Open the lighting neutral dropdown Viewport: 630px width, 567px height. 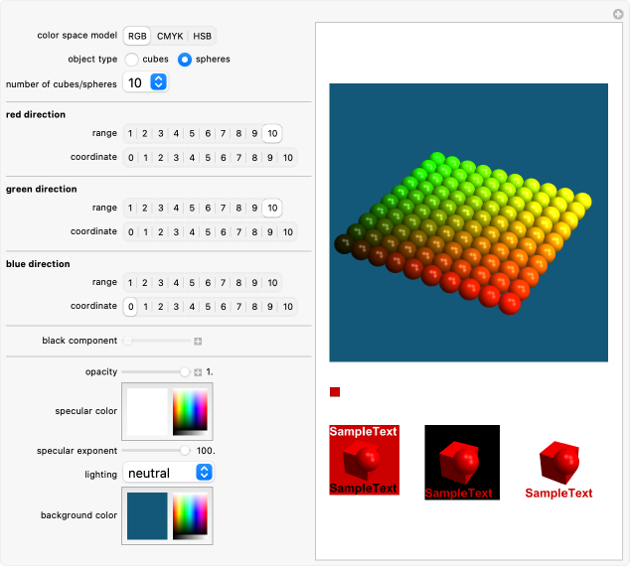pyautogui.click(x=168, y=473)
